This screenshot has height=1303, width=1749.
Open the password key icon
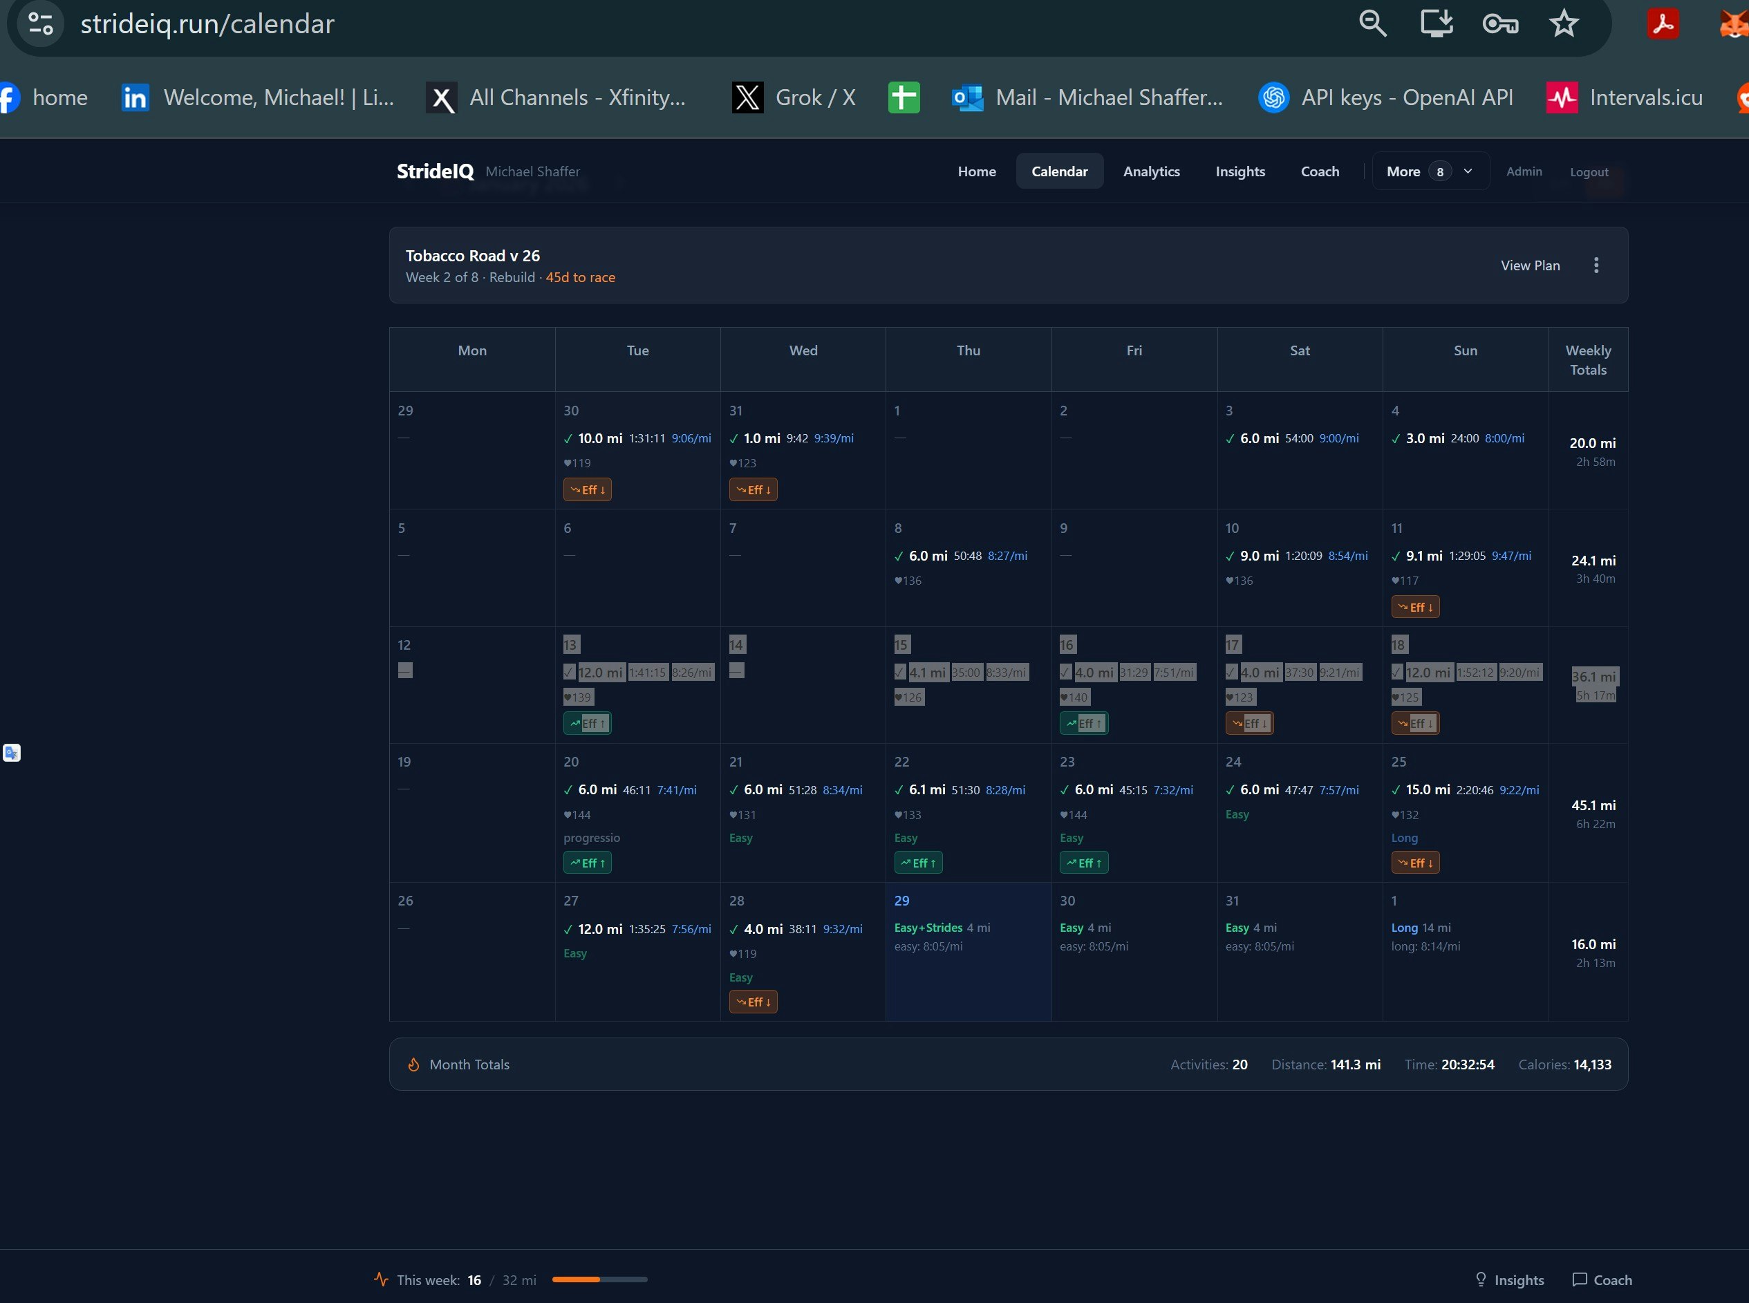(x=1499, y=24)
